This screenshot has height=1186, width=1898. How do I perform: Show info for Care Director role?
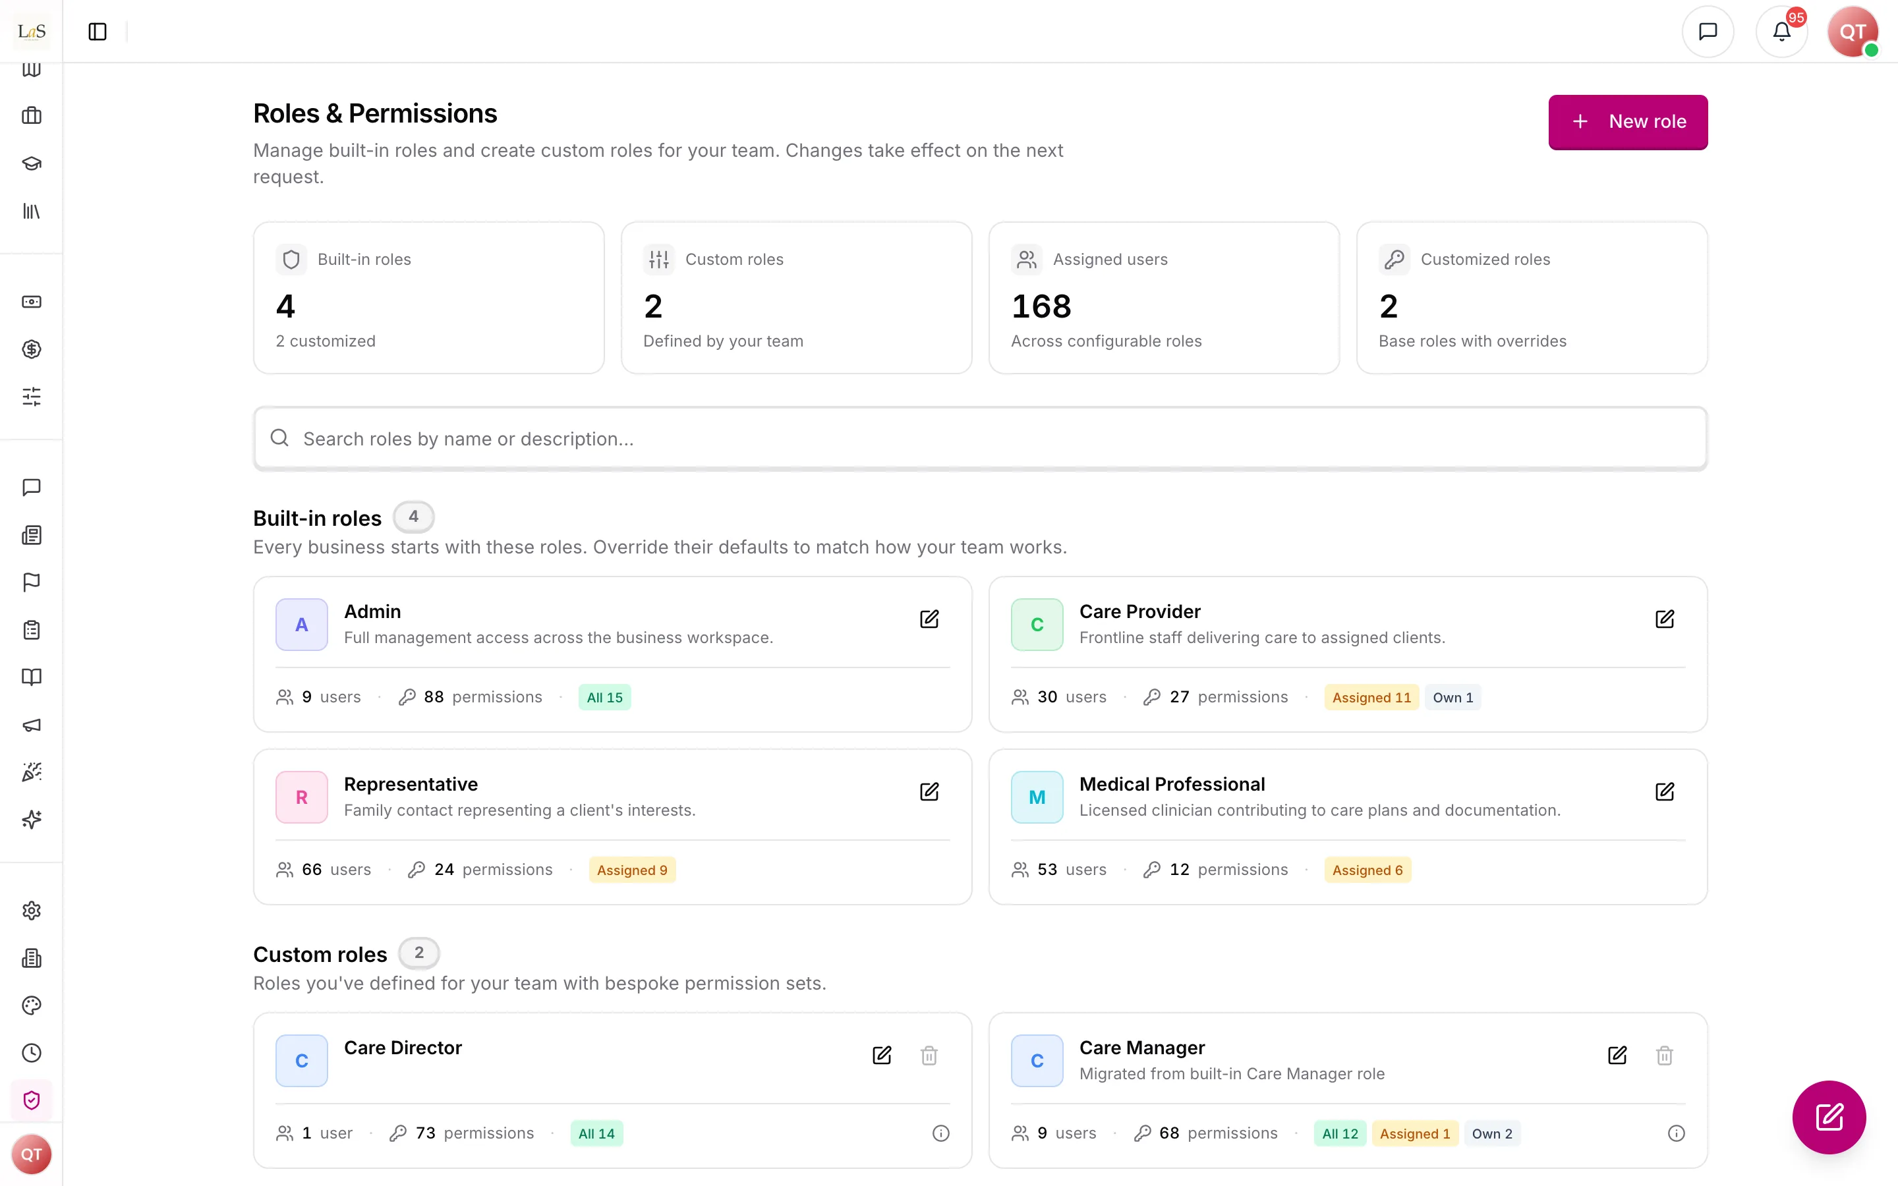click(x=940, y=1133)
